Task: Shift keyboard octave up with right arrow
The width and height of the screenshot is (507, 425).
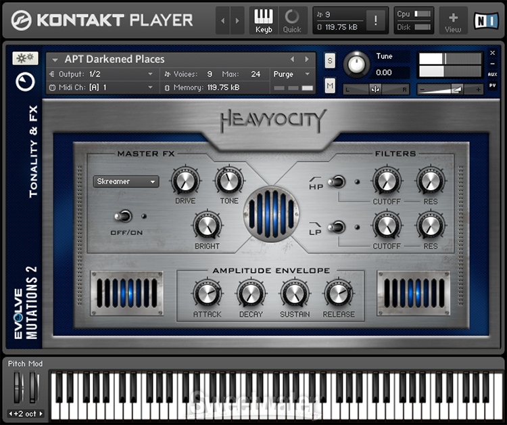Action: click(41, 413)
